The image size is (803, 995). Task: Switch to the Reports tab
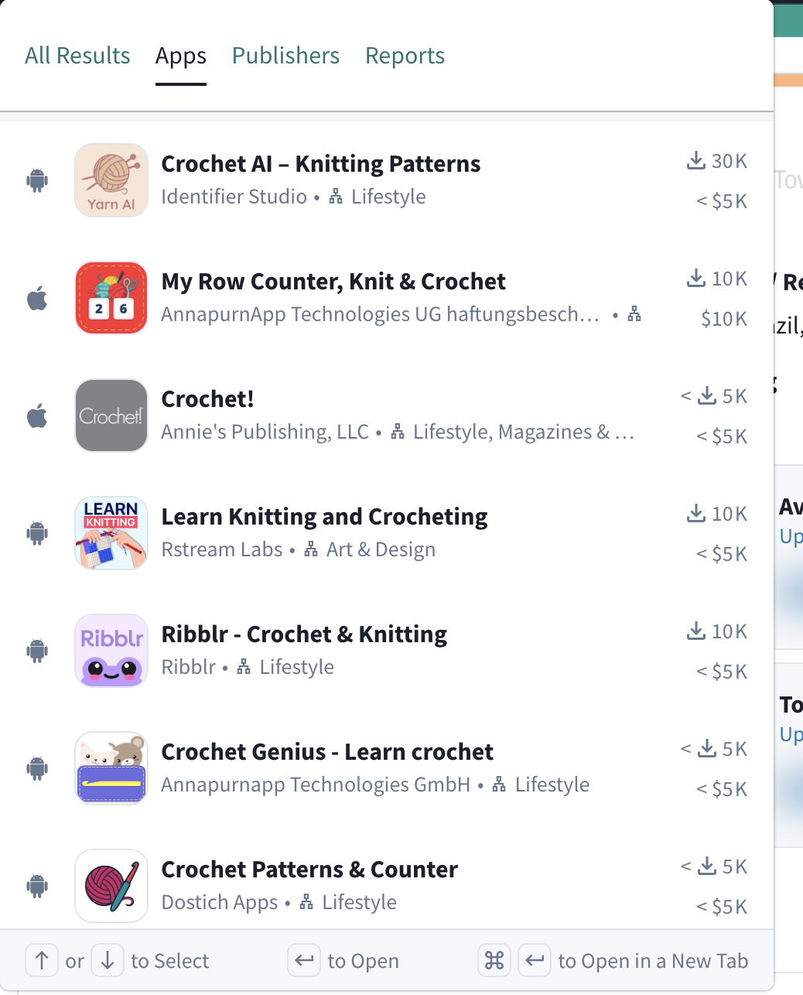click(405, 55)
